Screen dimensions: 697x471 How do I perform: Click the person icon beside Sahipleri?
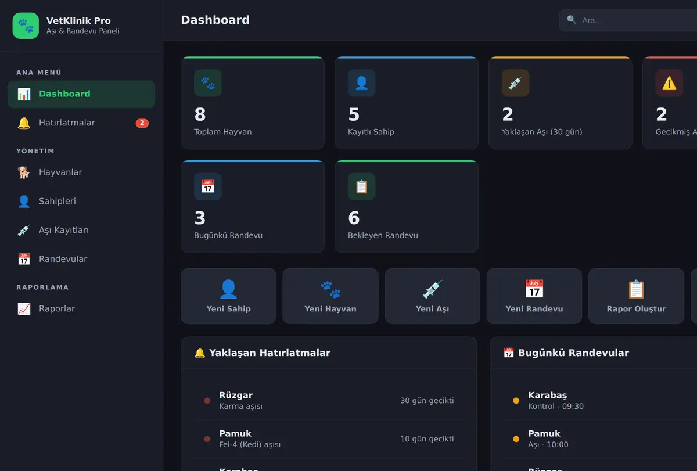(24, 202)
